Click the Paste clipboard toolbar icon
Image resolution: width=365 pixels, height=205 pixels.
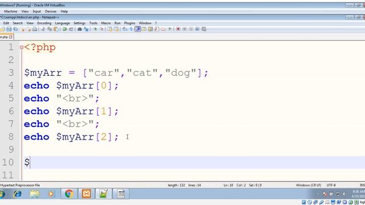pyautogui.click(x=56, y=29)
